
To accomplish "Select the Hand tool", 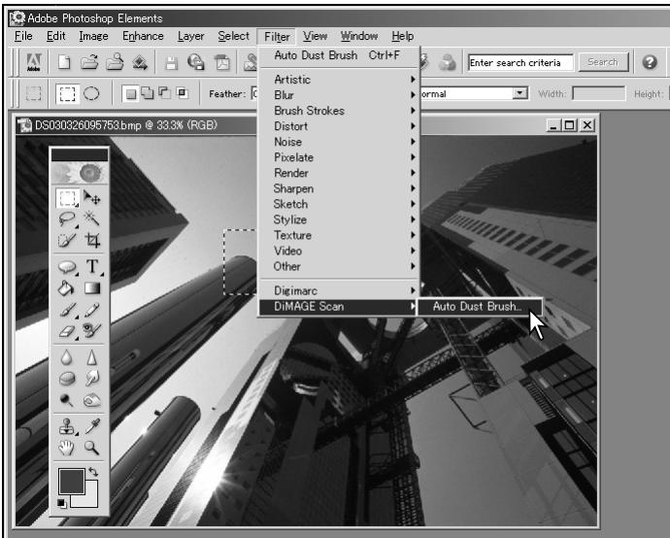I will tap(67, 448).
